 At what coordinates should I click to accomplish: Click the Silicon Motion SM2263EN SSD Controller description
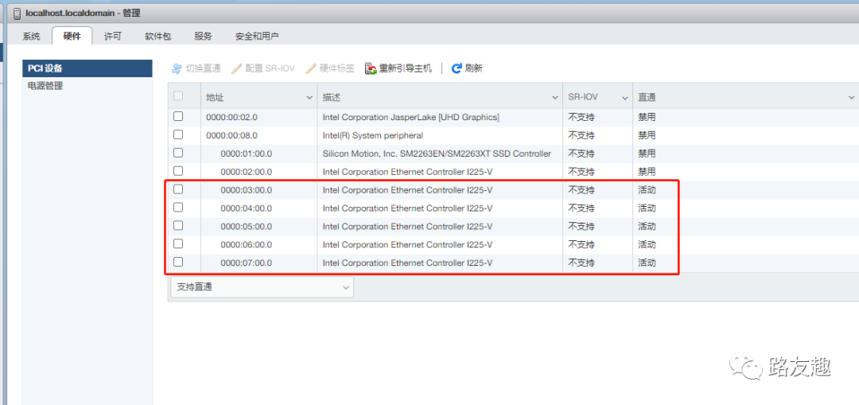click(x=437, y=154)
